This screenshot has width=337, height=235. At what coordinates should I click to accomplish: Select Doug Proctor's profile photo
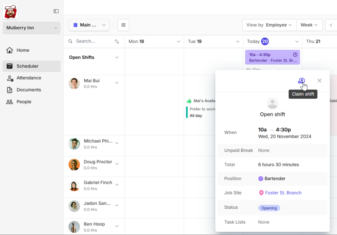[74, 165]
